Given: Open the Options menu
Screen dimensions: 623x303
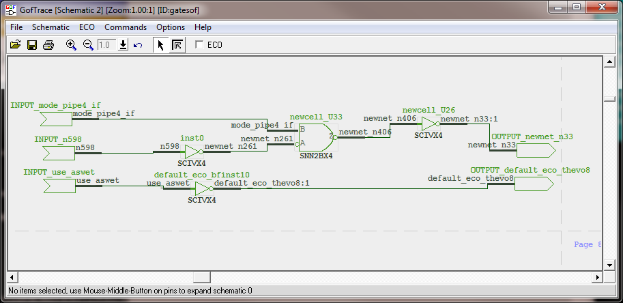Looking at the screenshot, I should [171, 27].
